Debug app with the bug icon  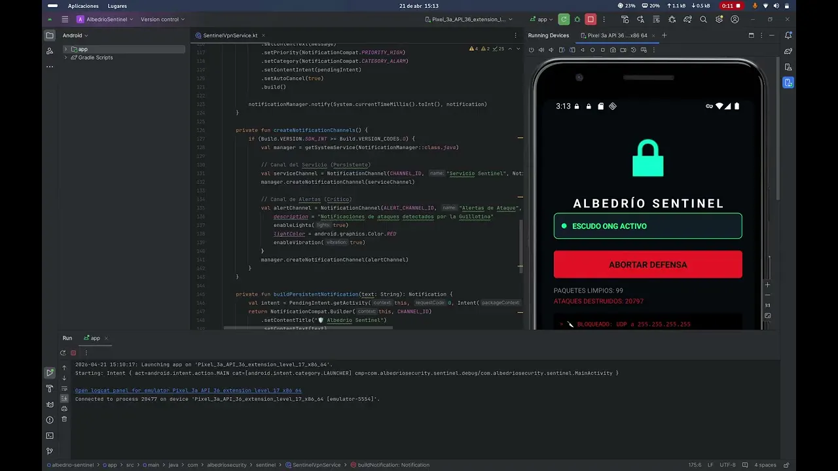coord(577,20)
